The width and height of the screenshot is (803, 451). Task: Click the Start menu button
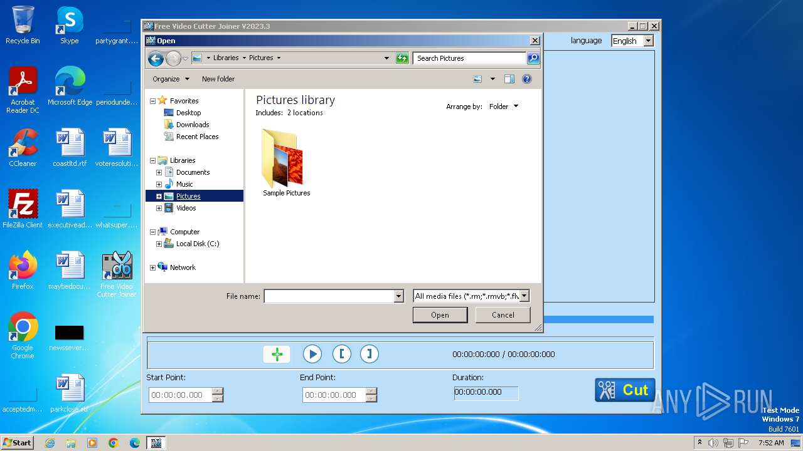pos(17,442)
